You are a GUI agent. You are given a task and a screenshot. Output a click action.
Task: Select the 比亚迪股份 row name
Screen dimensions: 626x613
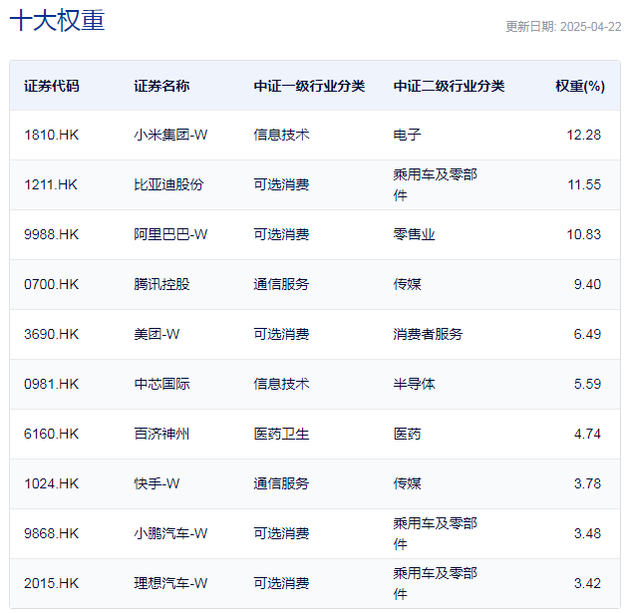click(x=168, y=184)
